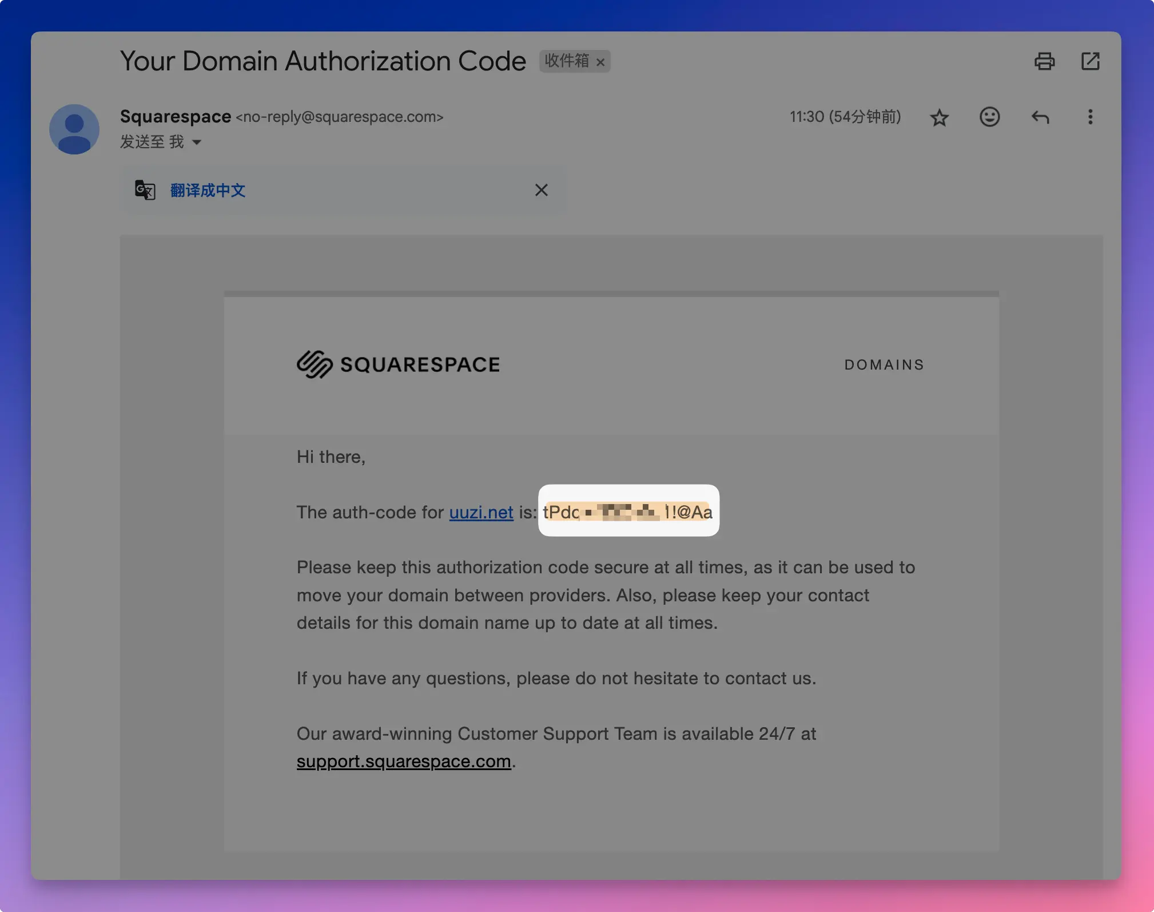
Task: Expand recipient details arrow next to 发送至 我
Action: tap(197, 142)
